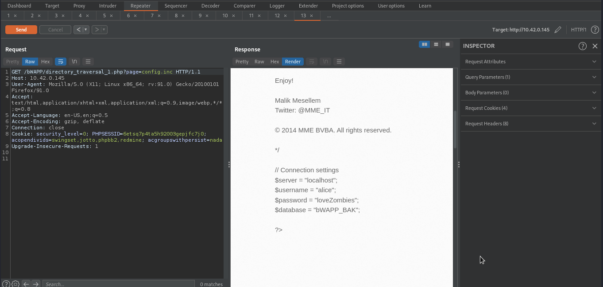Viewport: 603px width, 287px height.
Task: Open the Learn tab
Action: pos(425,6)
